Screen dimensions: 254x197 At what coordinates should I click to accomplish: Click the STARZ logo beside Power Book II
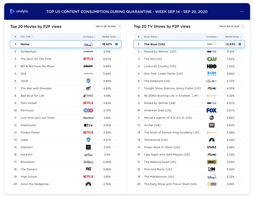[211, 147]
